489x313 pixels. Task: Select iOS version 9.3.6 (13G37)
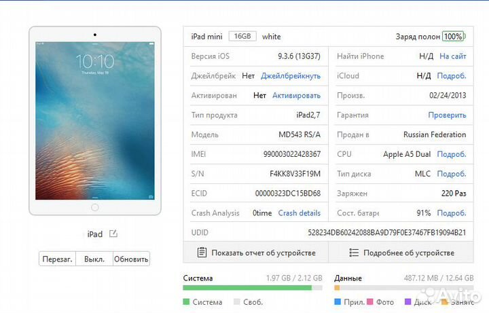[x=299, y=56]
